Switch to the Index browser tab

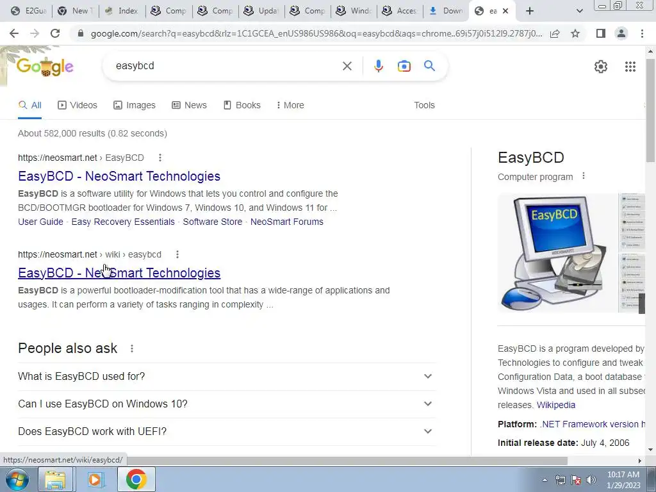122,11
